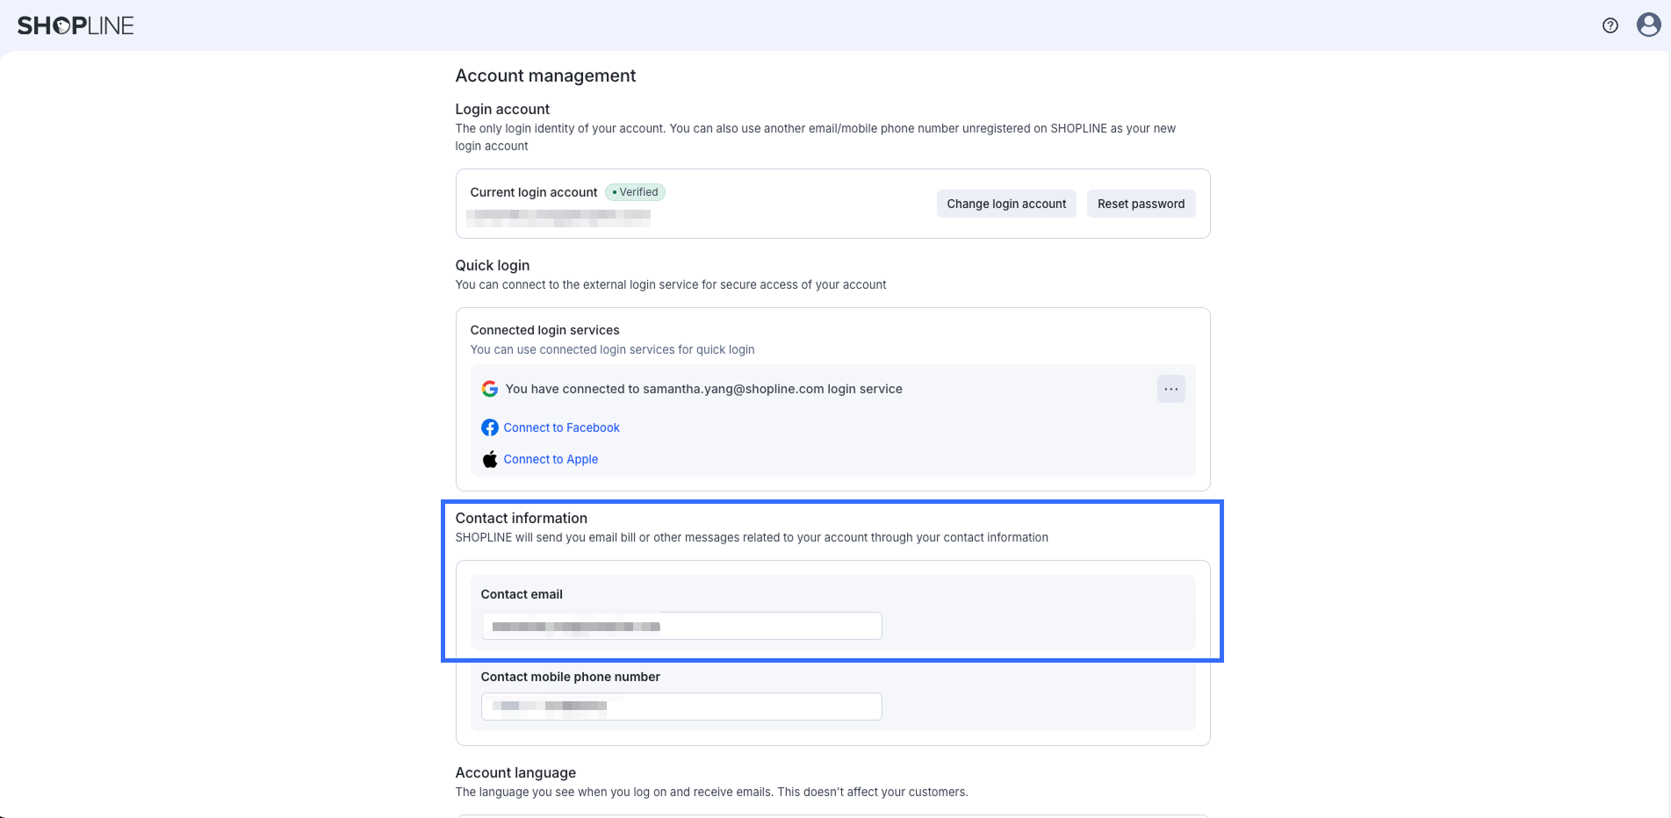Click the Account management page heading

[545, 75]
